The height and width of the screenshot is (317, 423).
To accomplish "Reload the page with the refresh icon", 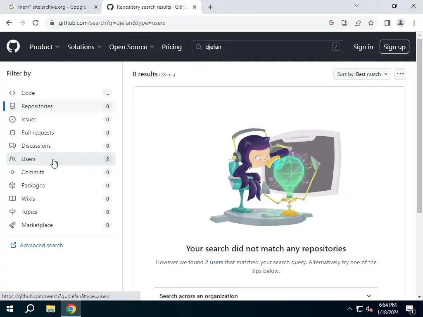I will 36,23.
